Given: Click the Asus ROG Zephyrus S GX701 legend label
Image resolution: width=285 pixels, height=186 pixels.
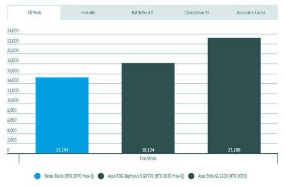Looking at the screenshot, I should coord(146,176).
